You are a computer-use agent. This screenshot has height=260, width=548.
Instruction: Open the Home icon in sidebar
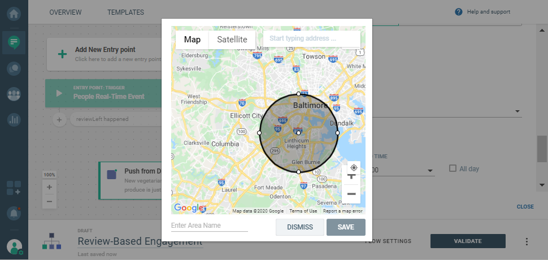[x=14, y=14]
